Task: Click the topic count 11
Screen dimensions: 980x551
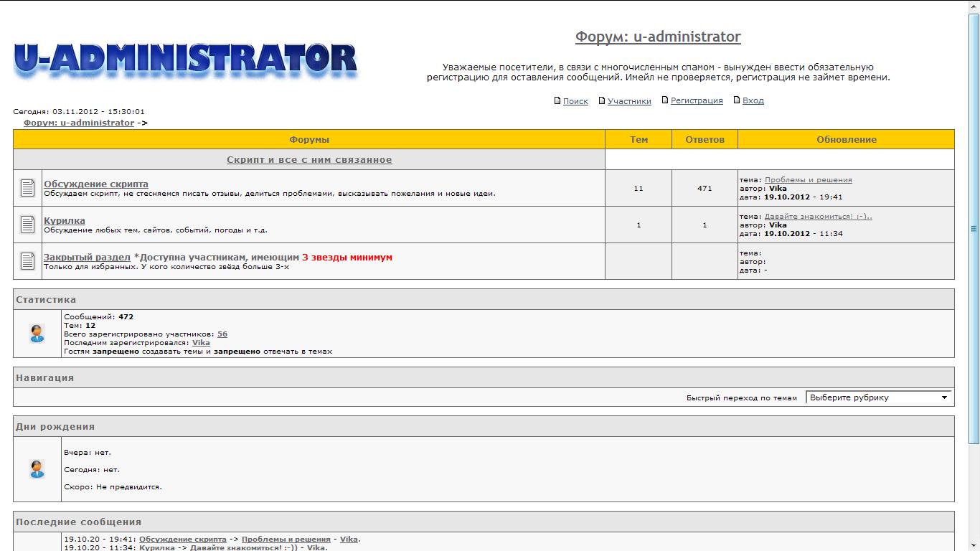Action: [639, 189]
